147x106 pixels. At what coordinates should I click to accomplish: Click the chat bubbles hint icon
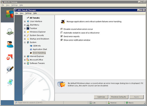pyautogui.click(x=61, y=84)
